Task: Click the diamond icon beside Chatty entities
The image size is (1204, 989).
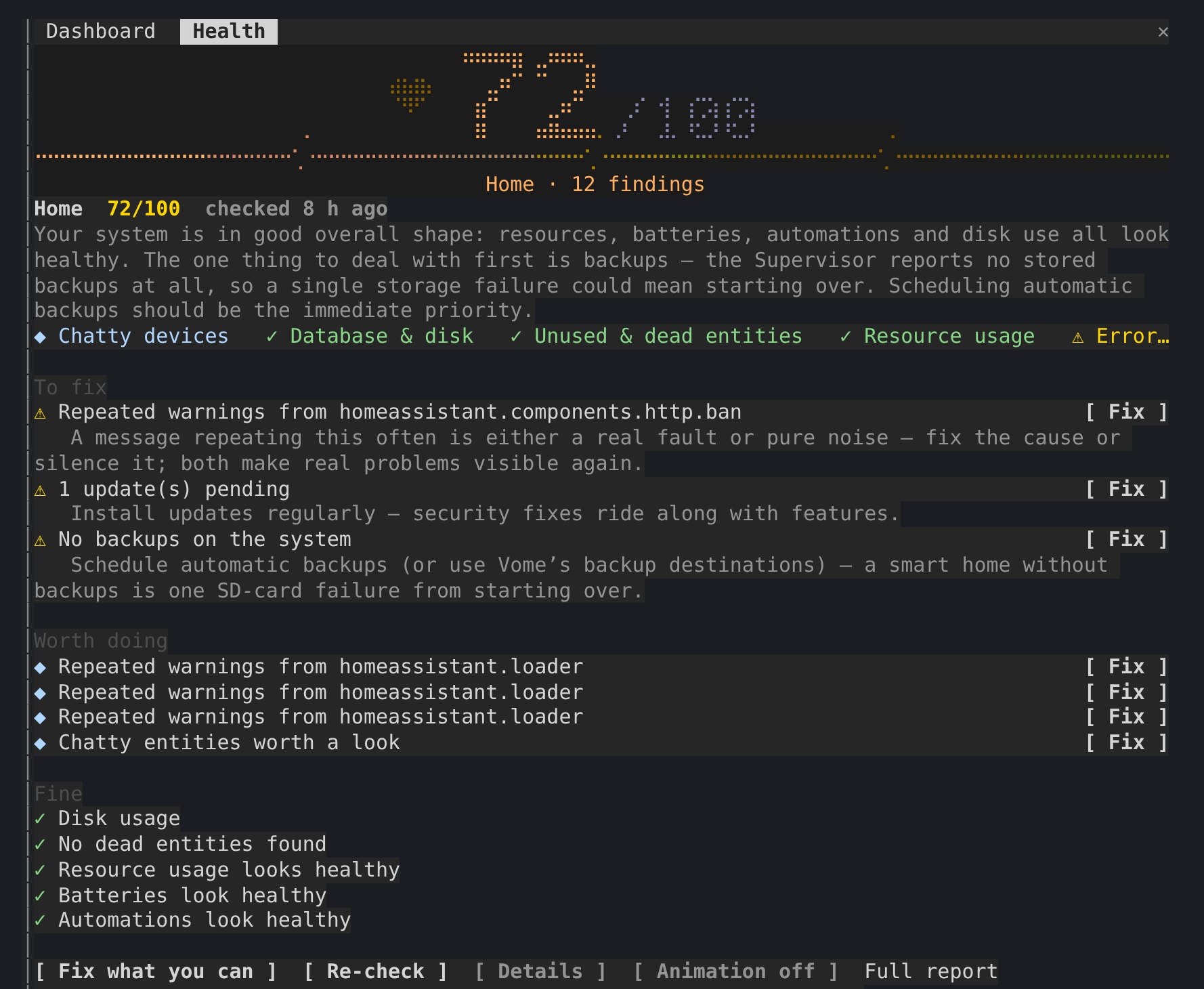Action: click(x=41, y=744)
